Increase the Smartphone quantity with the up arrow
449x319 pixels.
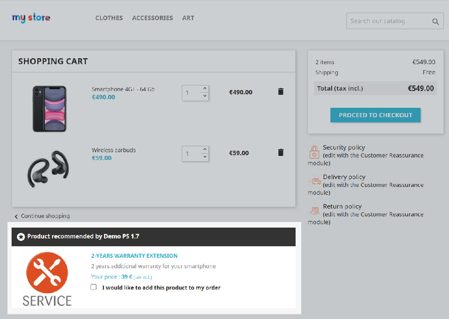[x=204, y=89]
